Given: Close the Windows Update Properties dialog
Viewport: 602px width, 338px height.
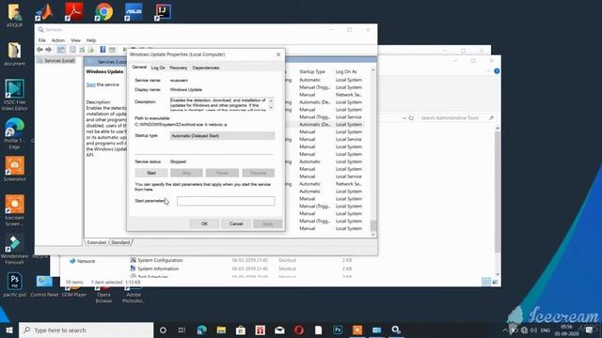Looking at the screenshot, I should pos(278,54).
